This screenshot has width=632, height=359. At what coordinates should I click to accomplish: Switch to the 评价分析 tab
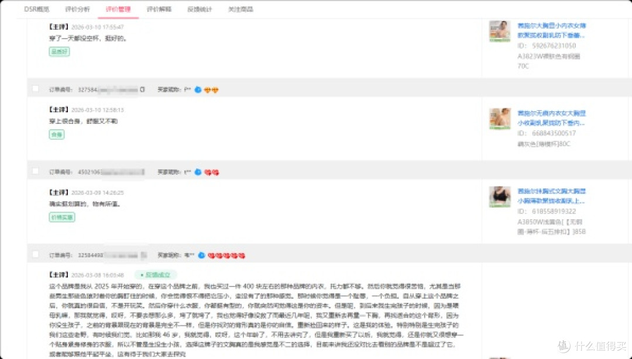(77, 9)
